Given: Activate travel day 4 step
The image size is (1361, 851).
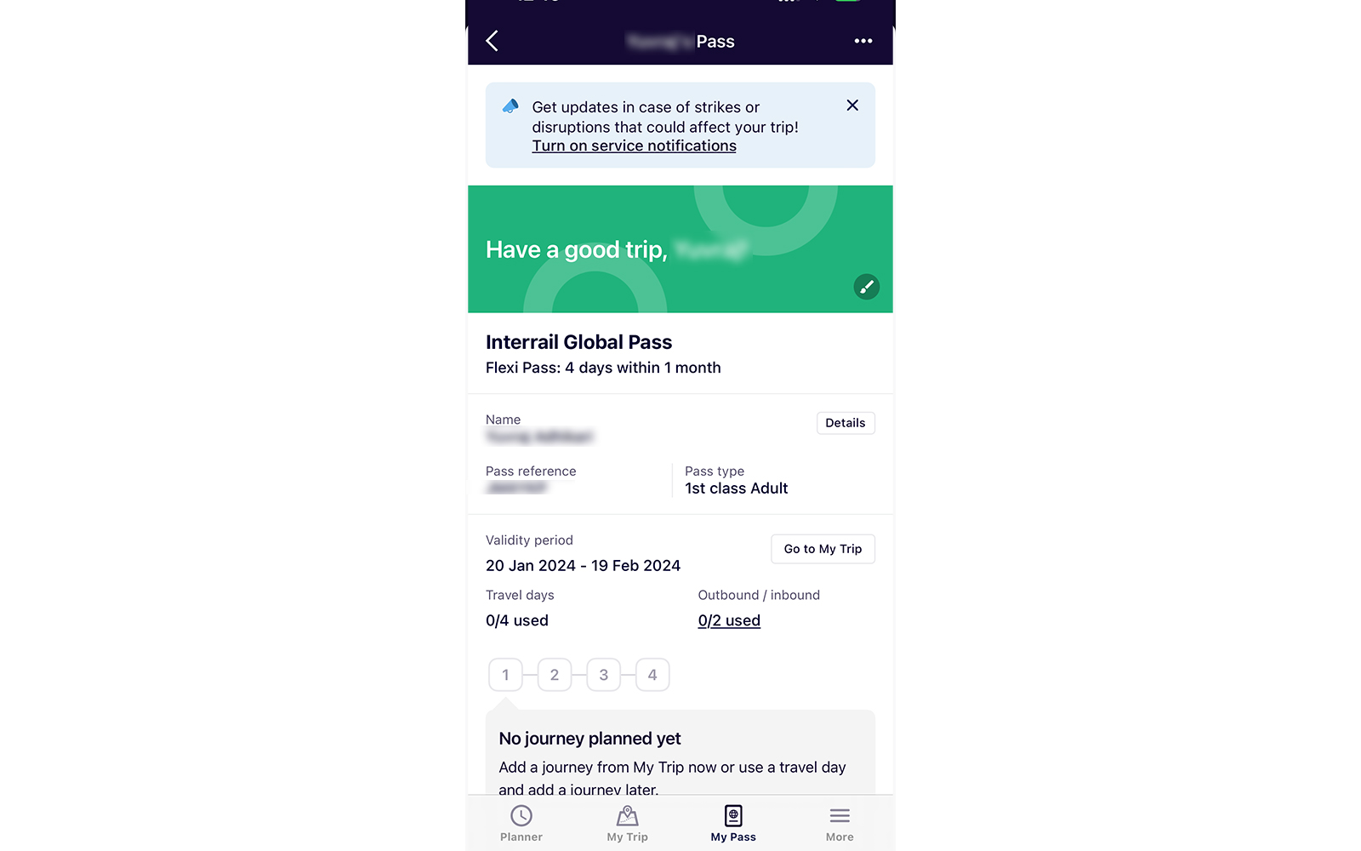Looking at the screenshot, I should pos(652,674).
